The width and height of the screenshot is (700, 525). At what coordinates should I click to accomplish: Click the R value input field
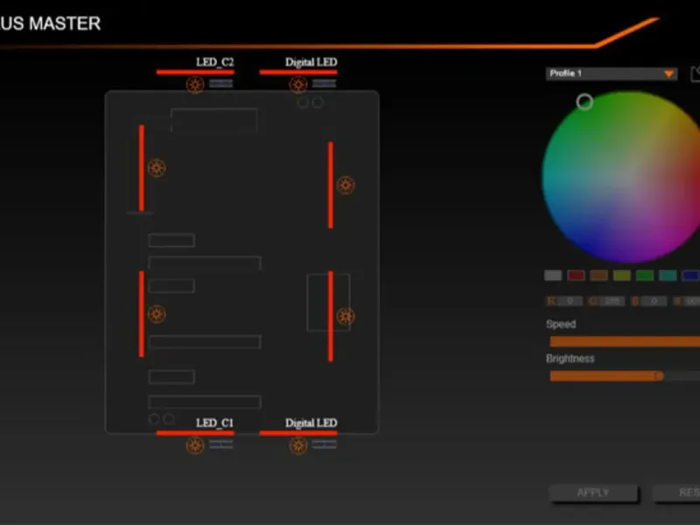[x=570, y=301]
